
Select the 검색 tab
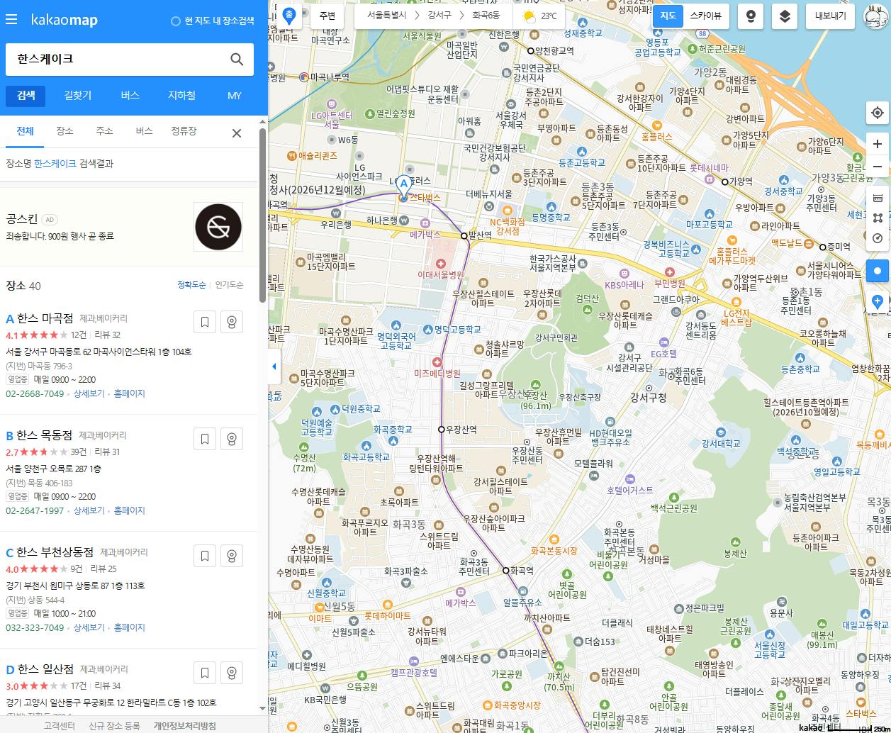pyautogui.click(x=26, y=96)
